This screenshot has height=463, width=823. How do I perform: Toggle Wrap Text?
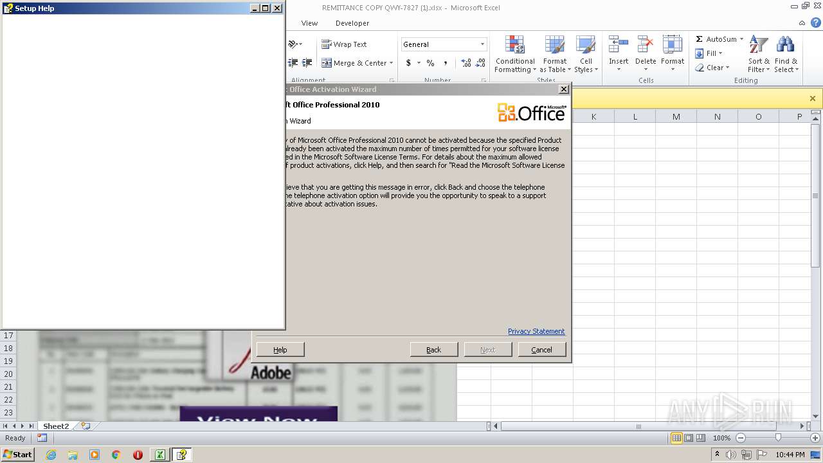[x=344, y=44]
